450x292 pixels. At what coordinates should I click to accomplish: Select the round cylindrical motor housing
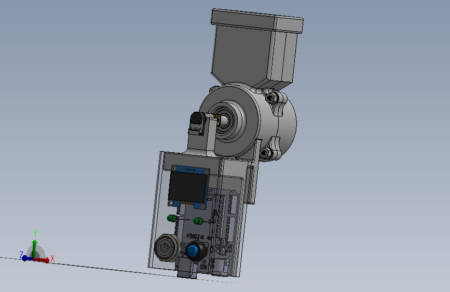(249, 122)
